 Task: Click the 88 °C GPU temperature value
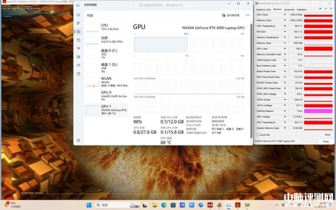[x=166, y=142]
